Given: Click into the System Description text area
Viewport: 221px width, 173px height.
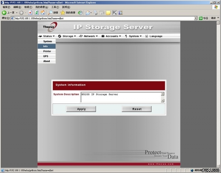Looking at the screenshot, I should pyautogui.click(x=121, y=97).
